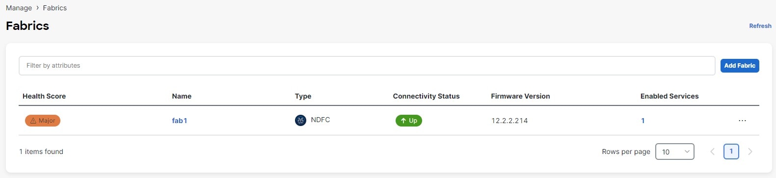This screenshot has width=776, height=178.
Task: Click the Fabrics breadcrumb
Action: tap(55, 8)
